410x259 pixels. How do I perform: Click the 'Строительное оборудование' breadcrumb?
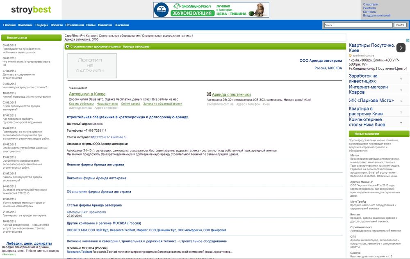[119, 36]
